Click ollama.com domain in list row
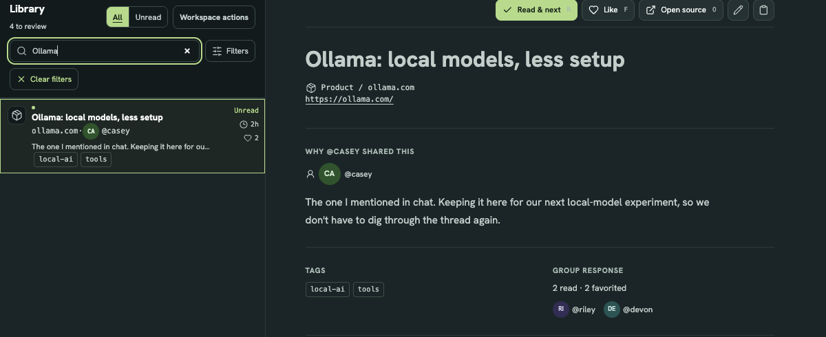 point(55,131)
